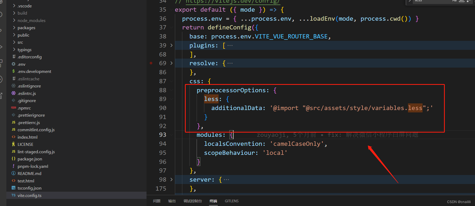This screenshot has height=206, width=475.
Task: Click 'additionalData' on line 90
Action: 237,108
